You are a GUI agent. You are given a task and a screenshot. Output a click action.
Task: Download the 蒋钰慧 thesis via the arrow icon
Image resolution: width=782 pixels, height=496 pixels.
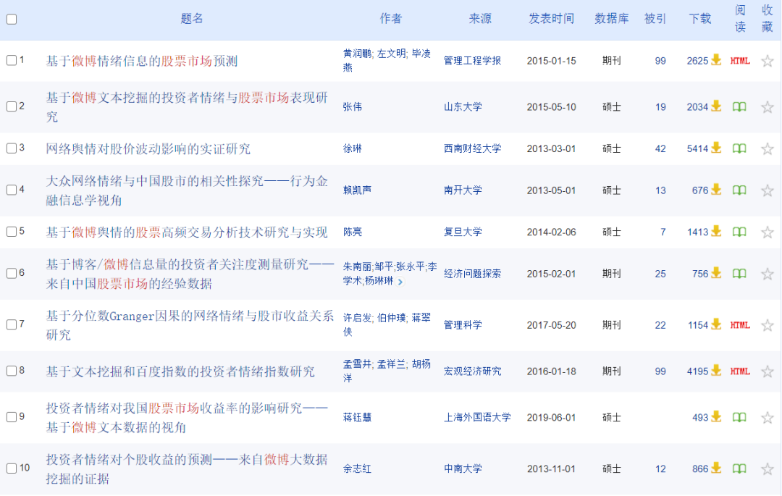[x=716, y=417]
